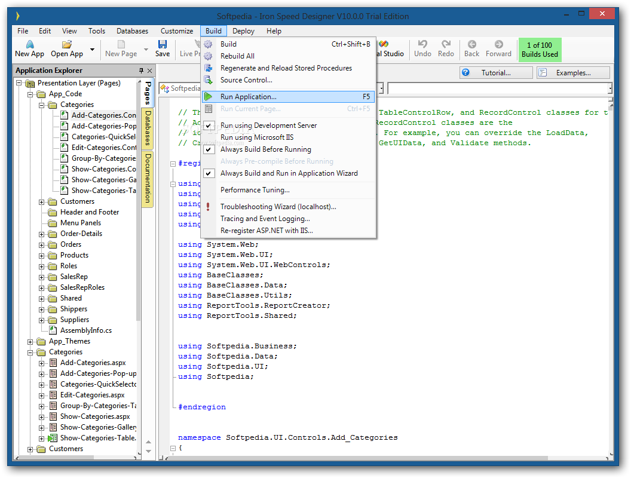Close the Application Explorer panel
Image resolution: width=631 pixels, height=478 pixels.
point(150,71)
